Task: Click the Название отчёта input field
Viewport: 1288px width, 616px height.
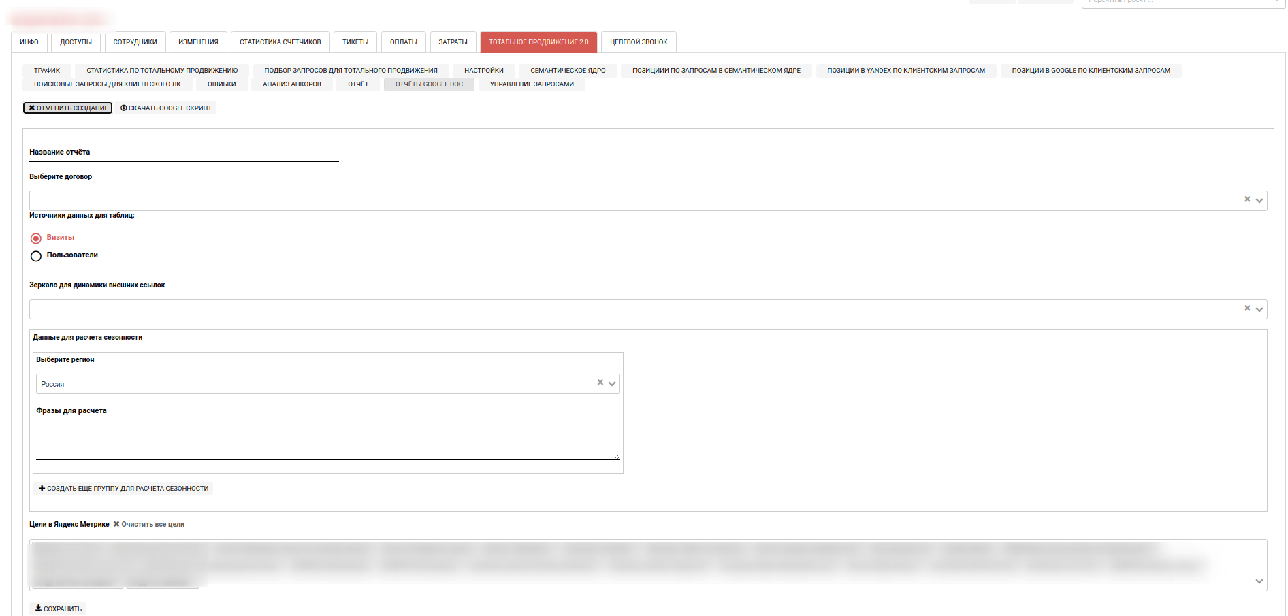Action: click(184, 154)
